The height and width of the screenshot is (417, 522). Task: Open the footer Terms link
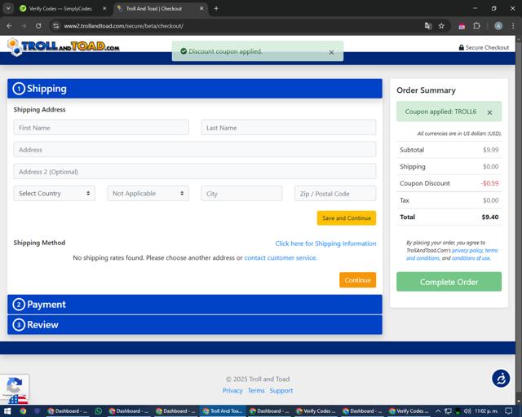click(x=256, y=390)
